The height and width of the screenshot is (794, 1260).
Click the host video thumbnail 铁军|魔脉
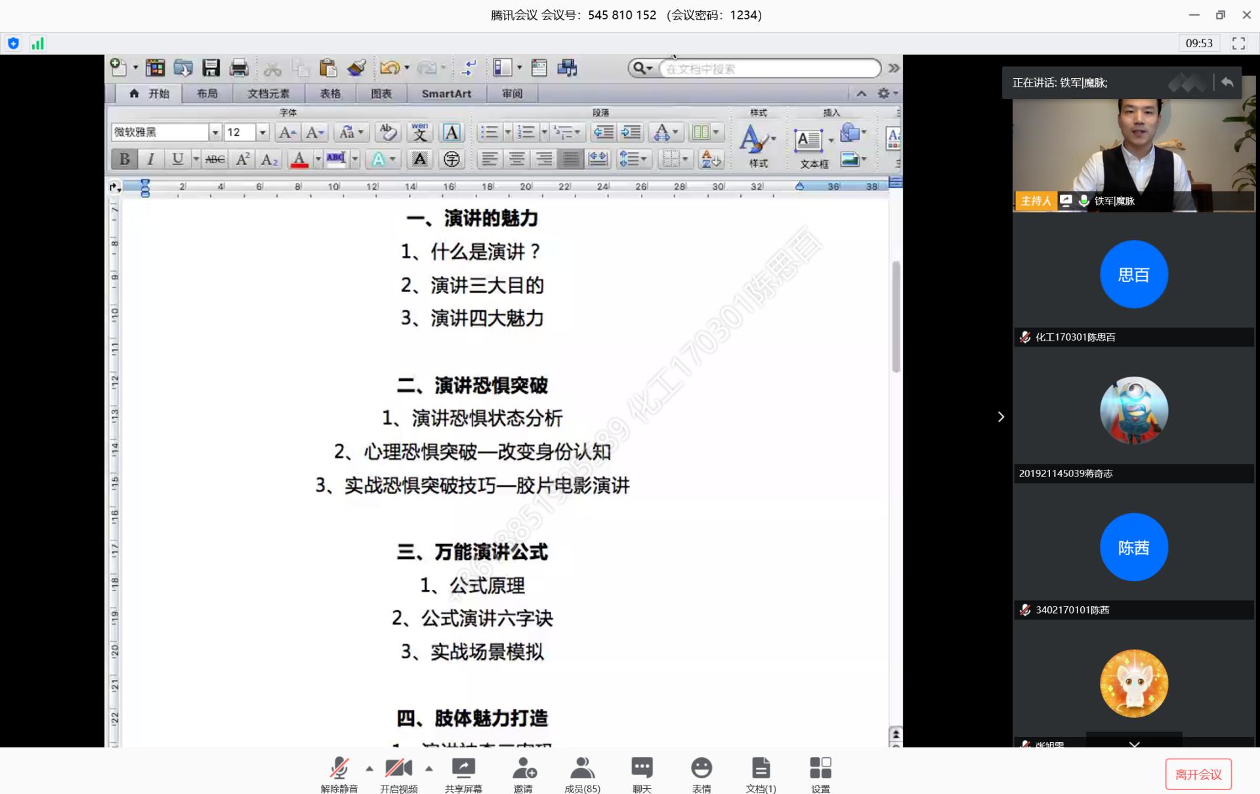tap(1133, 154)
